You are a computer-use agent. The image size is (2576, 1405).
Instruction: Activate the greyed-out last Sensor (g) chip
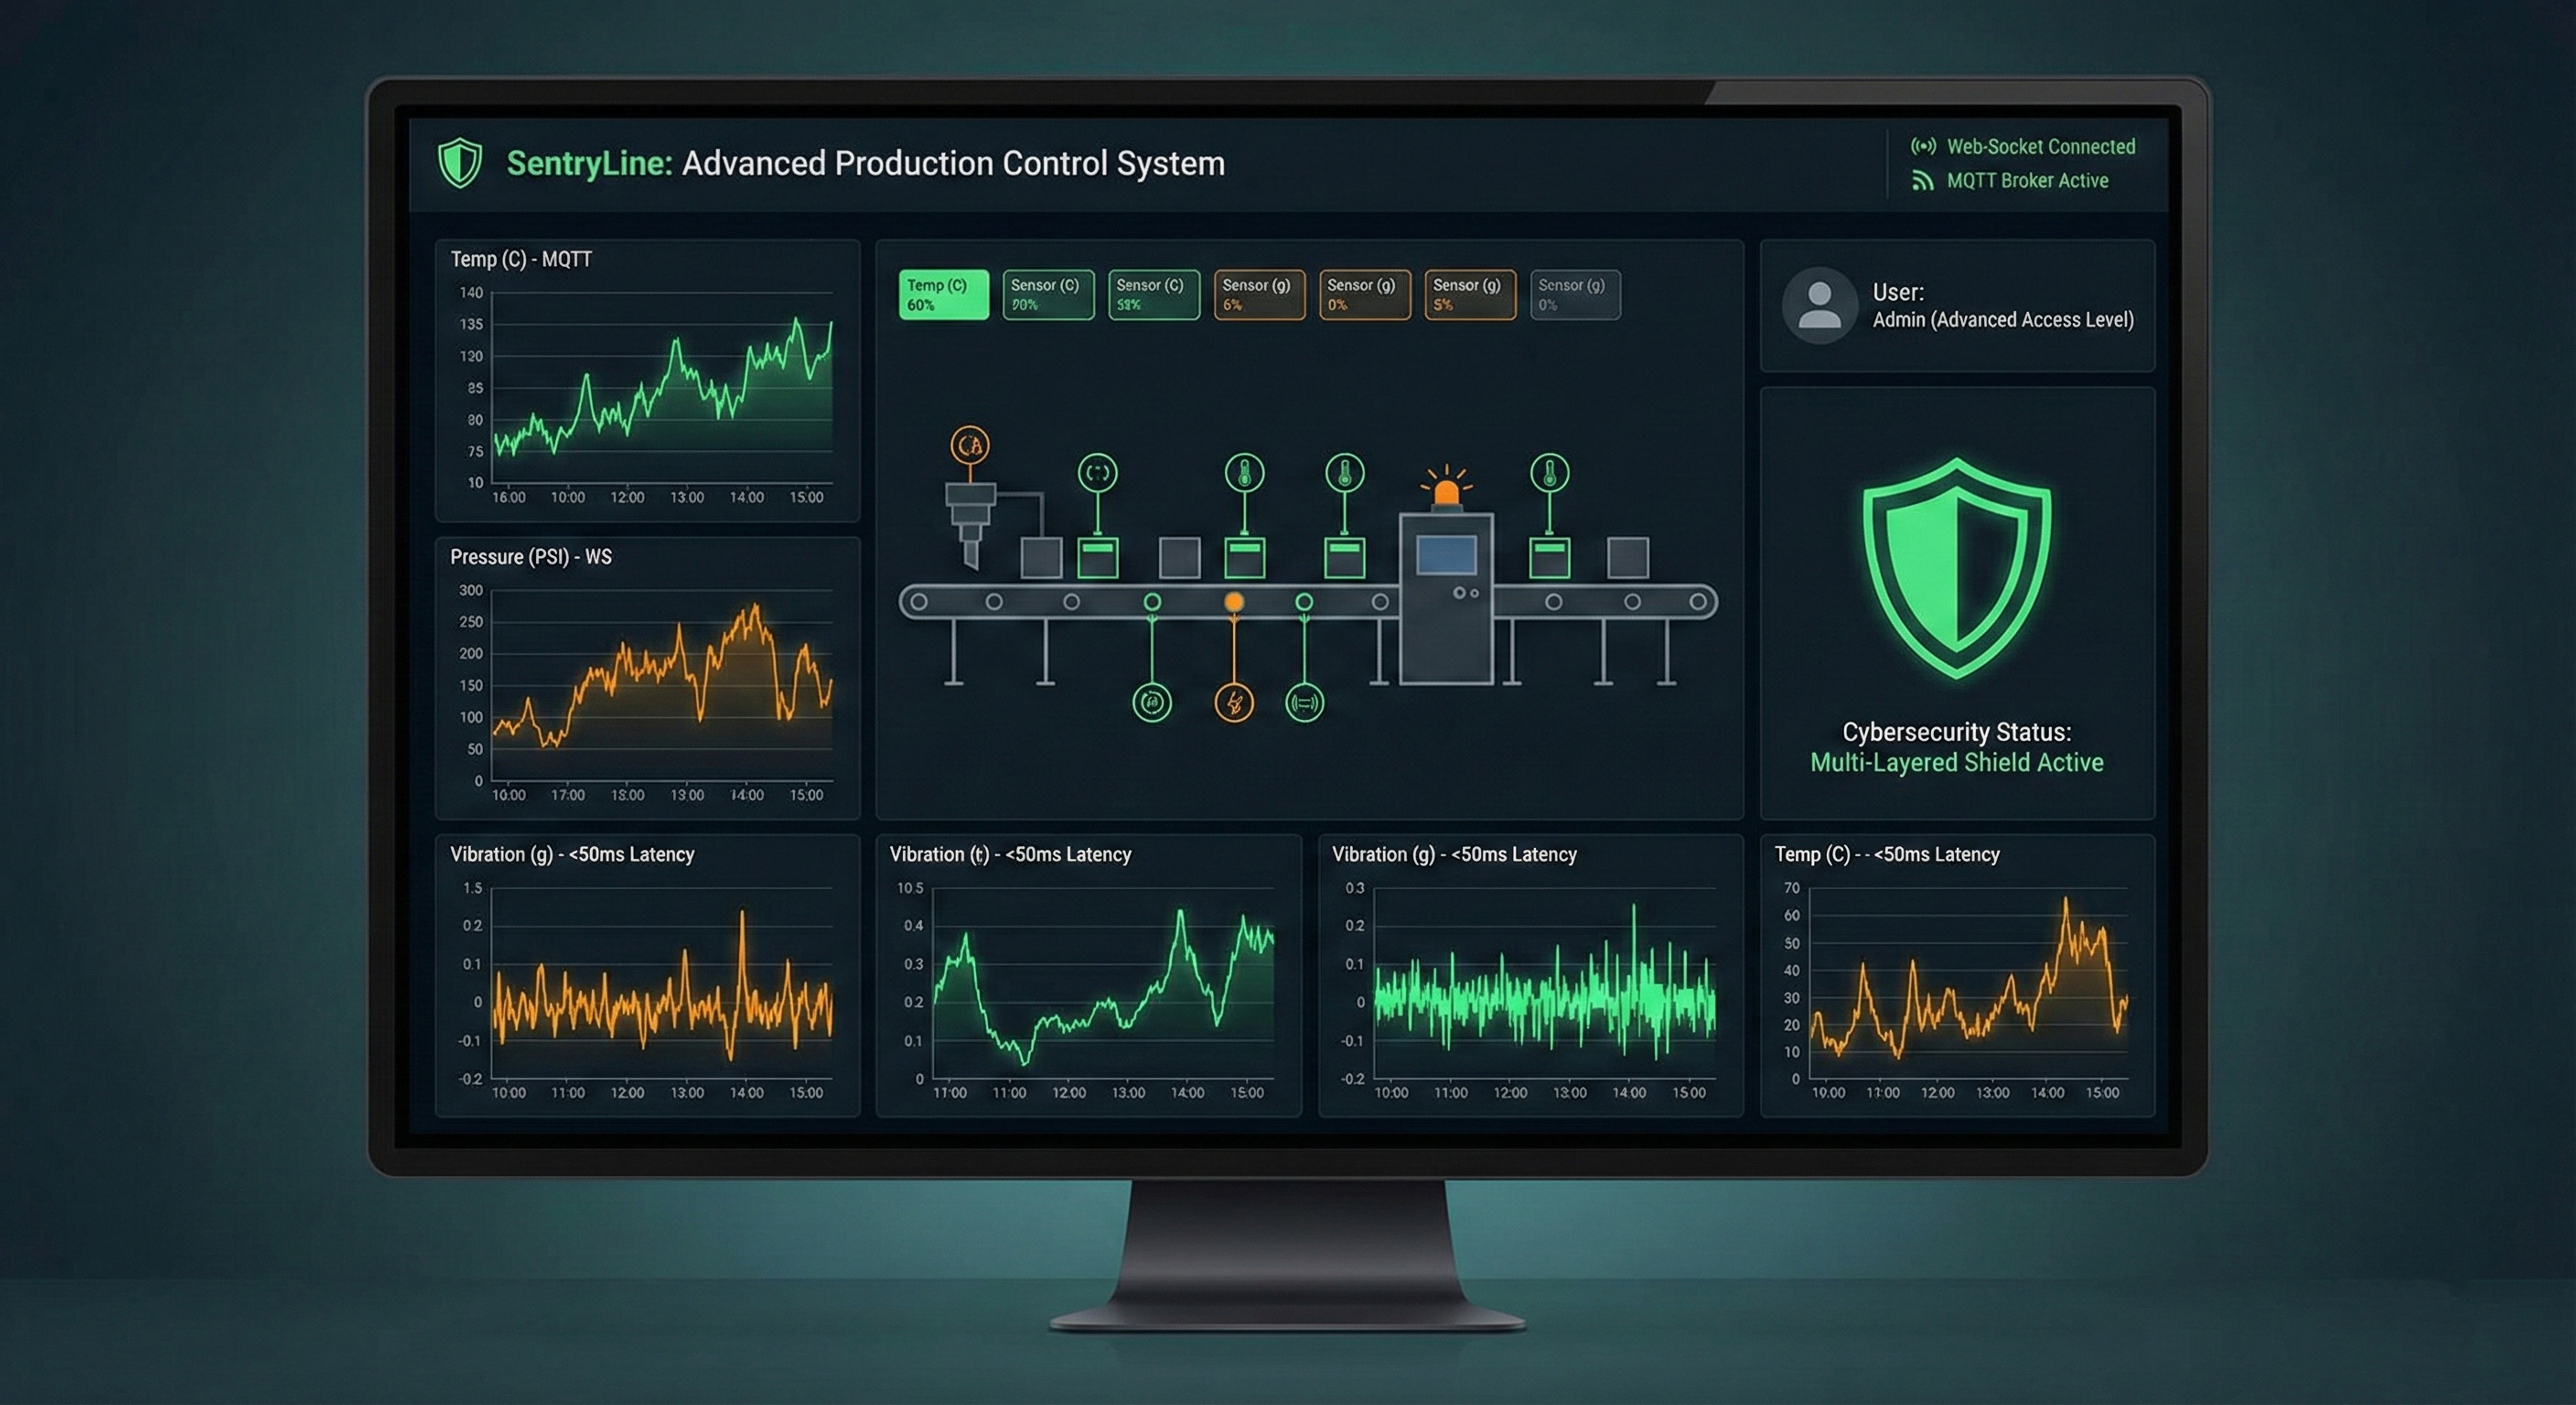point(1575,293)
